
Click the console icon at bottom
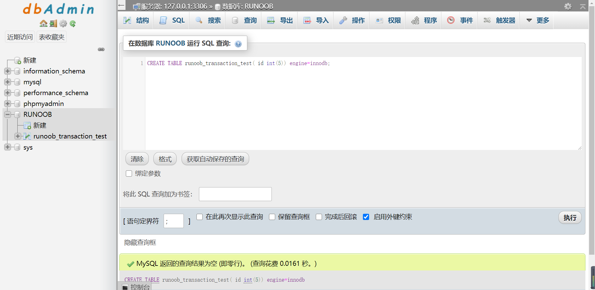tap(125, 287)
